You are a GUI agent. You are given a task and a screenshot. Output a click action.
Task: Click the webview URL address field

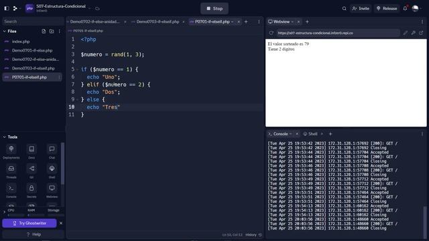tap(338, 33)
